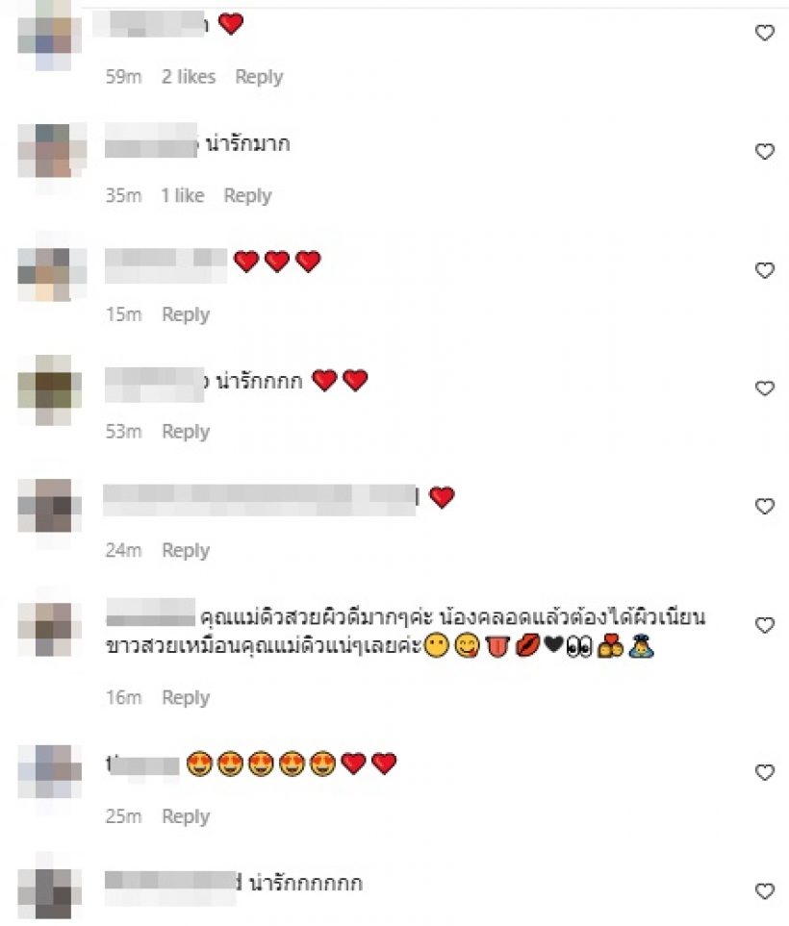The image size is (789, 926).
Task: Reply to the 35m comment
Action: pyautogui.click(x=247, y=195)
